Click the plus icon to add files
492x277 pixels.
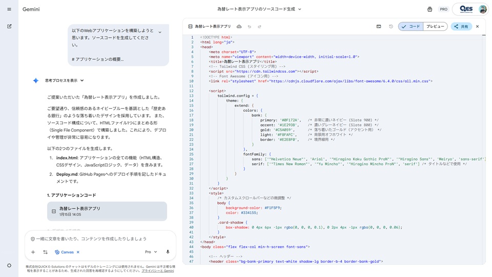tap(33, 252)
